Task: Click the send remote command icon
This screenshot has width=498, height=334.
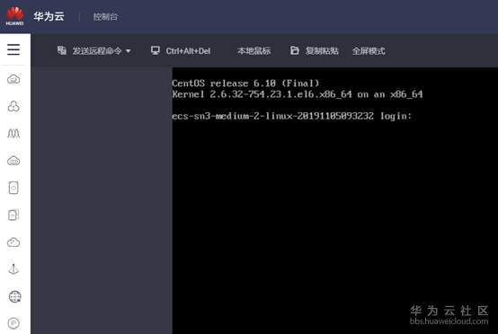Action: 62,50
